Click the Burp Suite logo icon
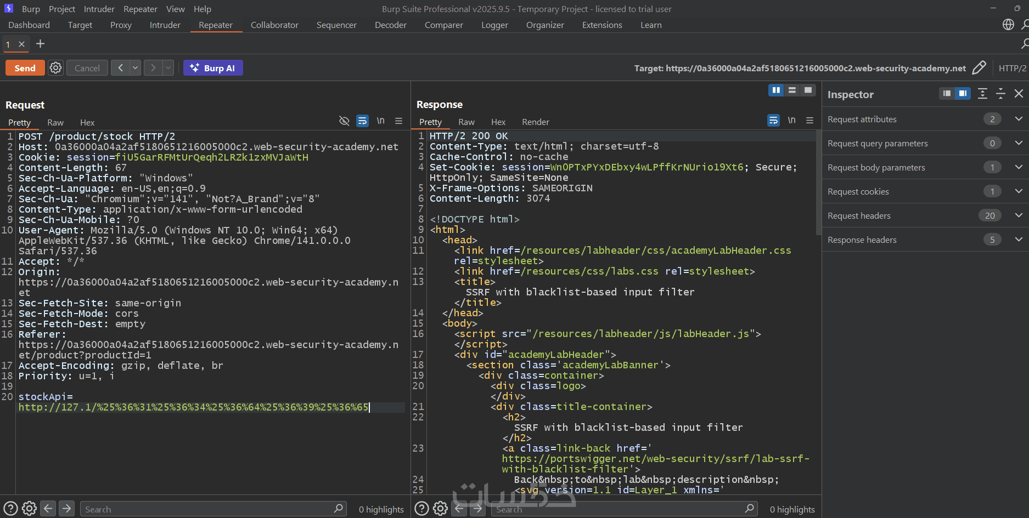 click(9, 9)
